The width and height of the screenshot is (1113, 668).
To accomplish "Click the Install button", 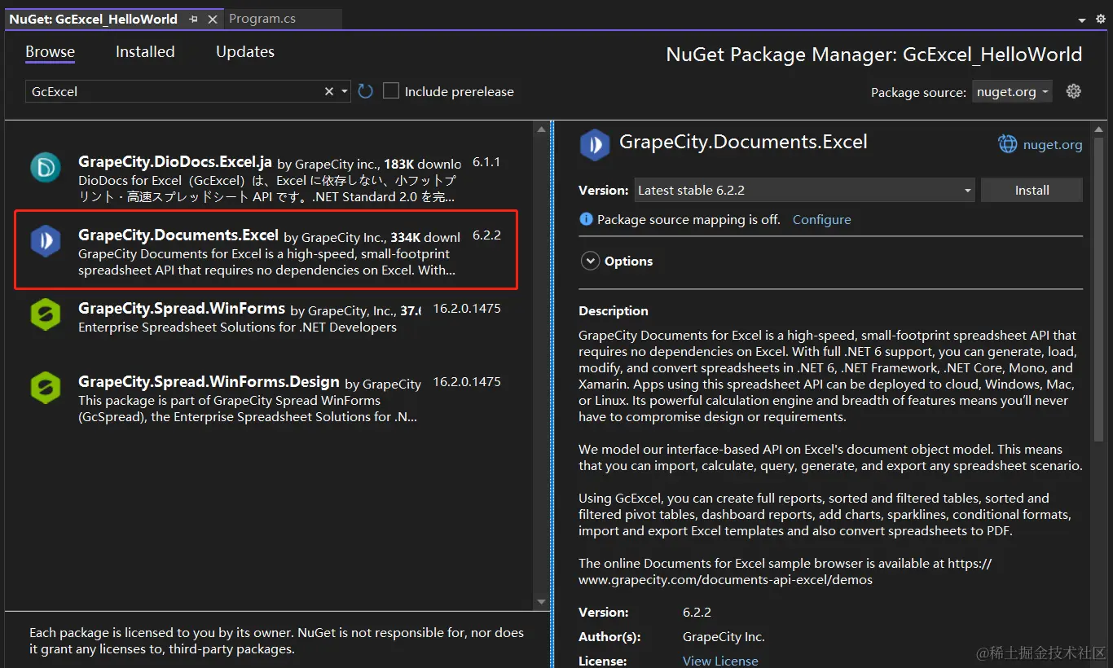I will (x=1032, y=190).
